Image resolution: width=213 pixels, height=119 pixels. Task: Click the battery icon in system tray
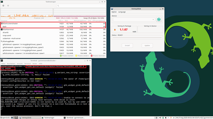click(x=163, y=118)
